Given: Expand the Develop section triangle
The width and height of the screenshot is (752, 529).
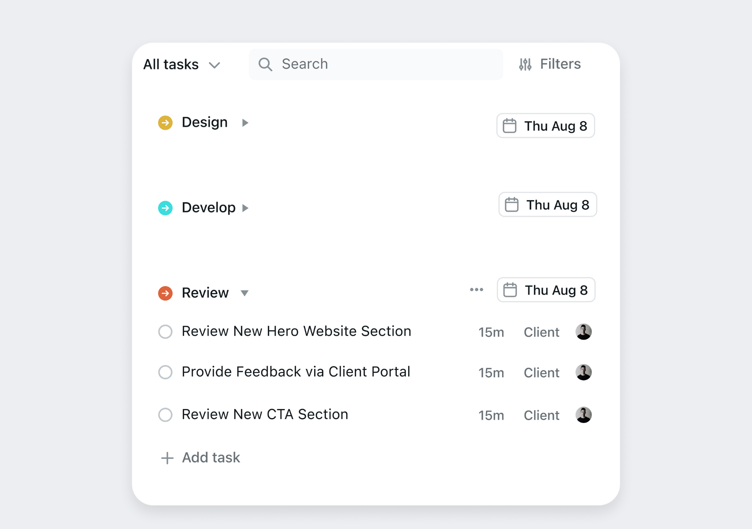Looking at the screenshot, I should coord(245,208).
